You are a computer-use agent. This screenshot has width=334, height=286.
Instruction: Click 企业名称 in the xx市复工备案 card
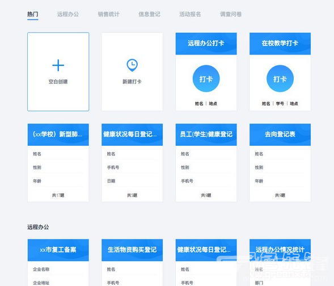(x=41, y=270)
